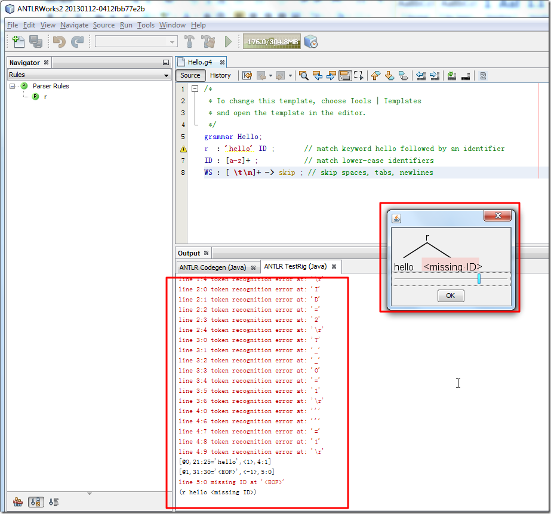This screenshot has width=551, height=514.
Task: Toggle the first Navigator filter icon at bottom
Action: [x=18, y=502]
